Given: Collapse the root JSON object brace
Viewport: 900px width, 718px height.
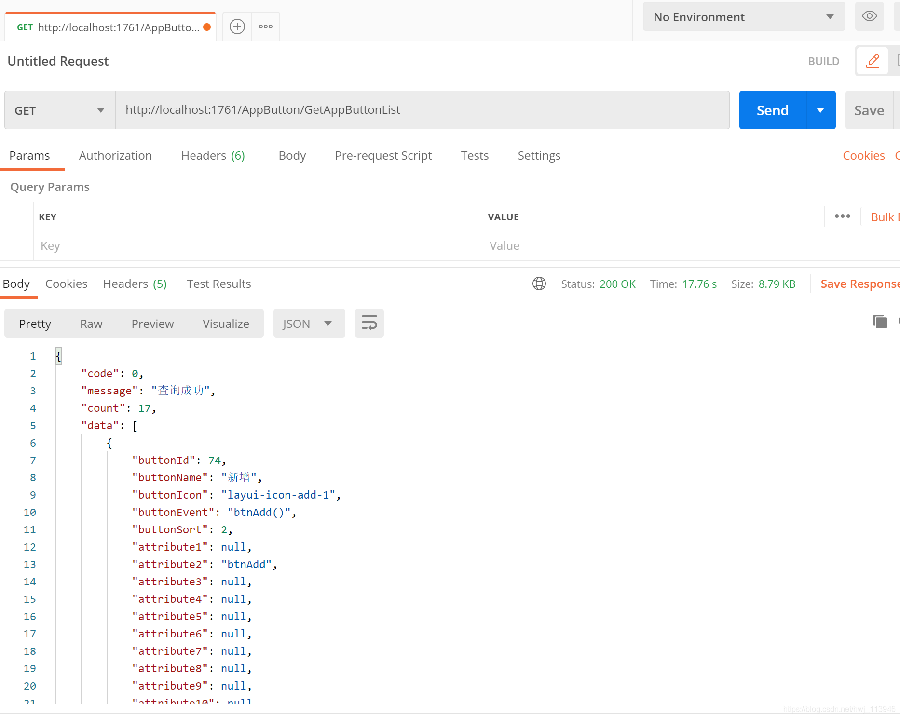Looking at the screenshot, I should [x=58, y=356].
